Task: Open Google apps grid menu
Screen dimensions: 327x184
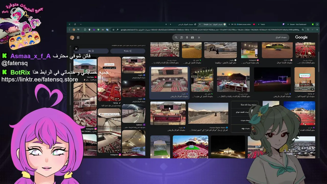Action: click(x=78, y=38)
